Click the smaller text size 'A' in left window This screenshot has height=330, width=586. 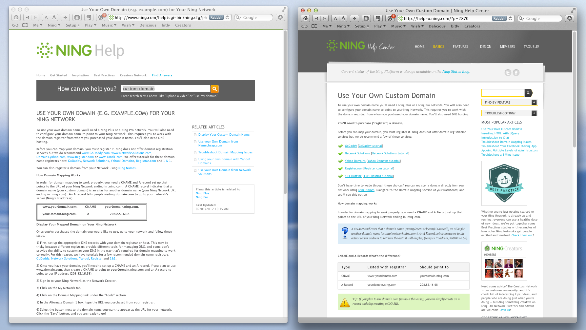pyautogui.click(x=46, y=17)
